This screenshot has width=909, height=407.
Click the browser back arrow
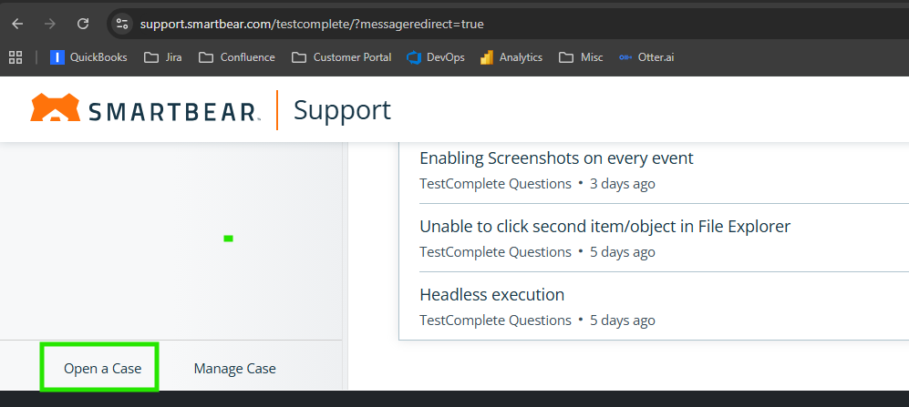[x=17, y=23]
